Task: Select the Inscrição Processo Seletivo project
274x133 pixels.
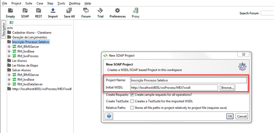Action: (30, 42)
